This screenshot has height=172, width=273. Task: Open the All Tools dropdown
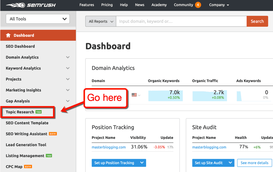pyautogui.click(x=37, y=19)
